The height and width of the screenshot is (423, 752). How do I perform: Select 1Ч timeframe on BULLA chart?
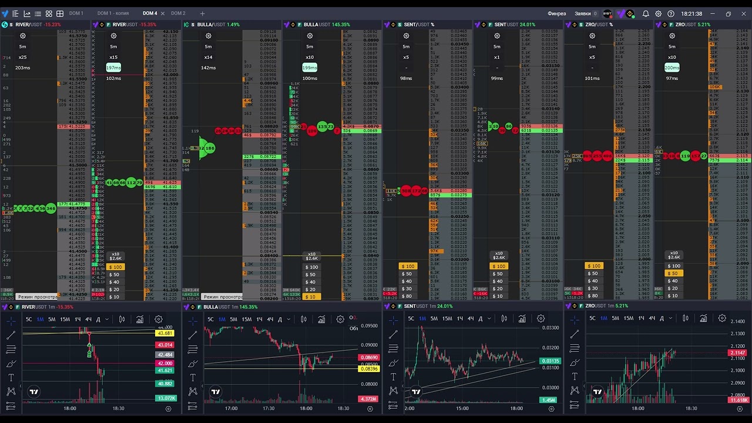tap(259, 320)
